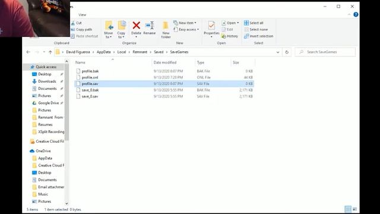Go back with the left arrow
The width and height of the screenshot is (380, 214).
28,52
